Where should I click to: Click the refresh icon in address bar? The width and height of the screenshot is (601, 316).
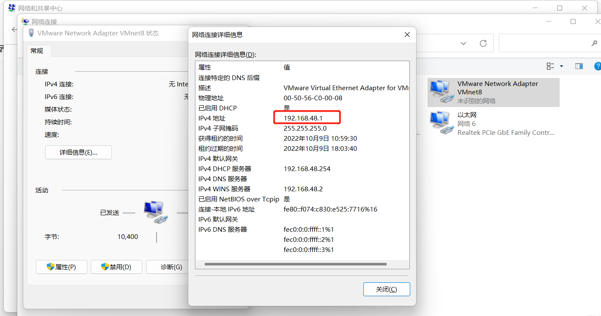click(483, 43)
